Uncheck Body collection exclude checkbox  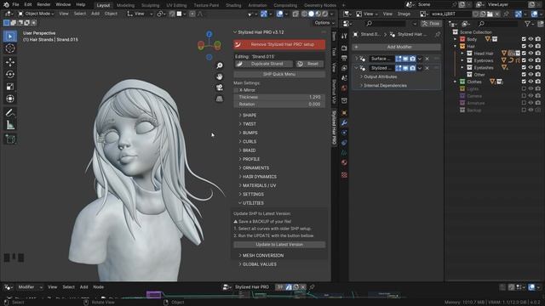(524, 39)
